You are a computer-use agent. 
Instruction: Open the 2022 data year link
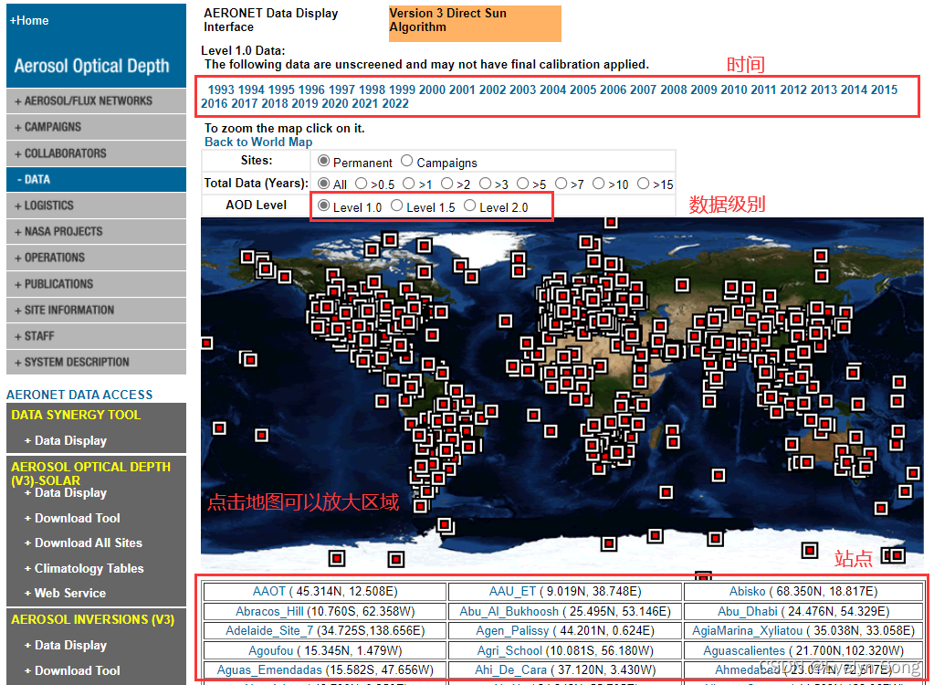395,103
